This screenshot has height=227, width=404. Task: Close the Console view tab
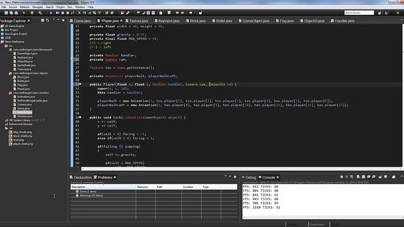[x=278, y=177]
